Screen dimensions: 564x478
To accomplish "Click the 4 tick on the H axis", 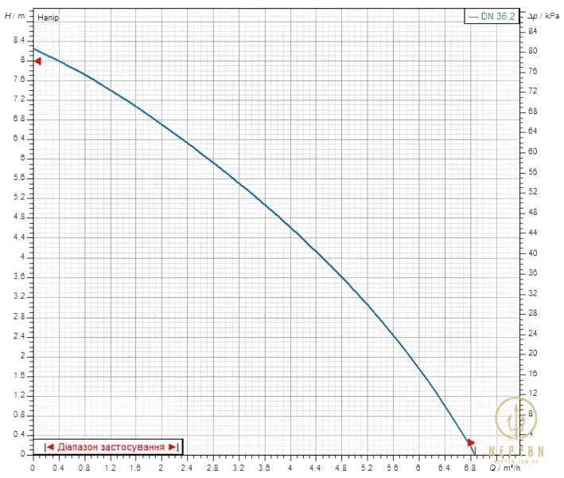I will (22, 257).
